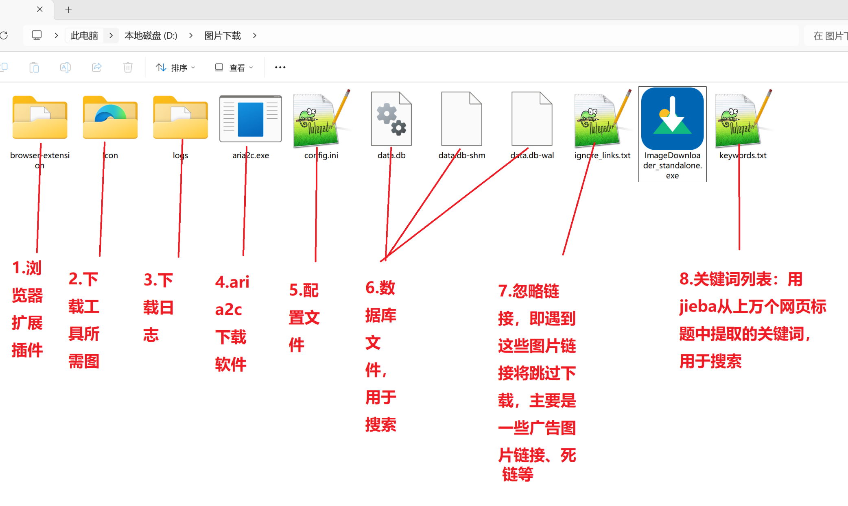This screenshot has height=506, width=848.
Task: Close the current File Explorer tab
Action: pyautogui.click(x=40, y=9)
